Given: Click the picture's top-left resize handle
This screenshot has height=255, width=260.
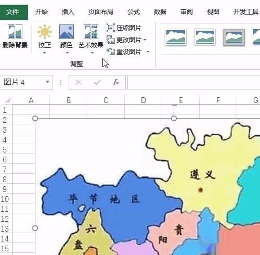Looking at the screenshot, I should click(x=35, y=119).
